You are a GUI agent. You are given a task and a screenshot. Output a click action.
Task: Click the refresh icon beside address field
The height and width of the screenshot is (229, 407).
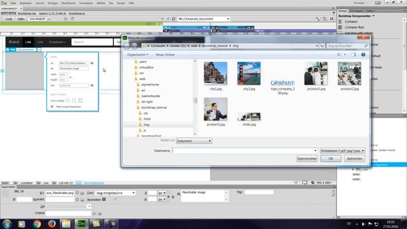tap(174, 19)
